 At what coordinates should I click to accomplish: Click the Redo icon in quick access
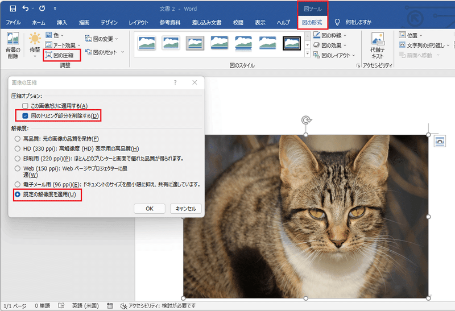42,9
